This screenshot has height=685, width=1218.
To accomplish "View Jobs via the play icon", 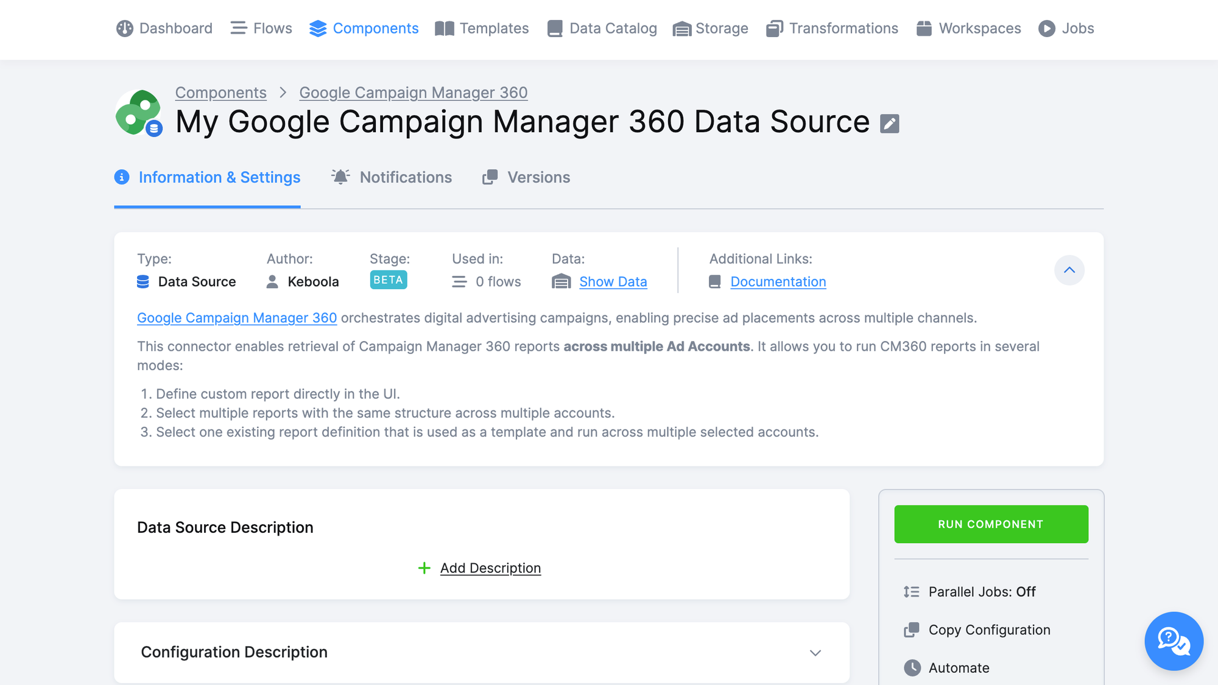I will (1066, 28).
